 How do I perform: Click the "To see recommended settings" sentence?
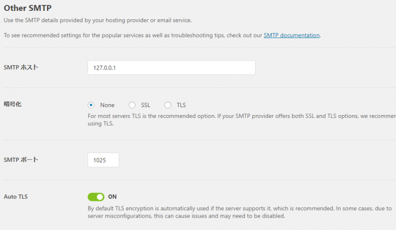133,36
